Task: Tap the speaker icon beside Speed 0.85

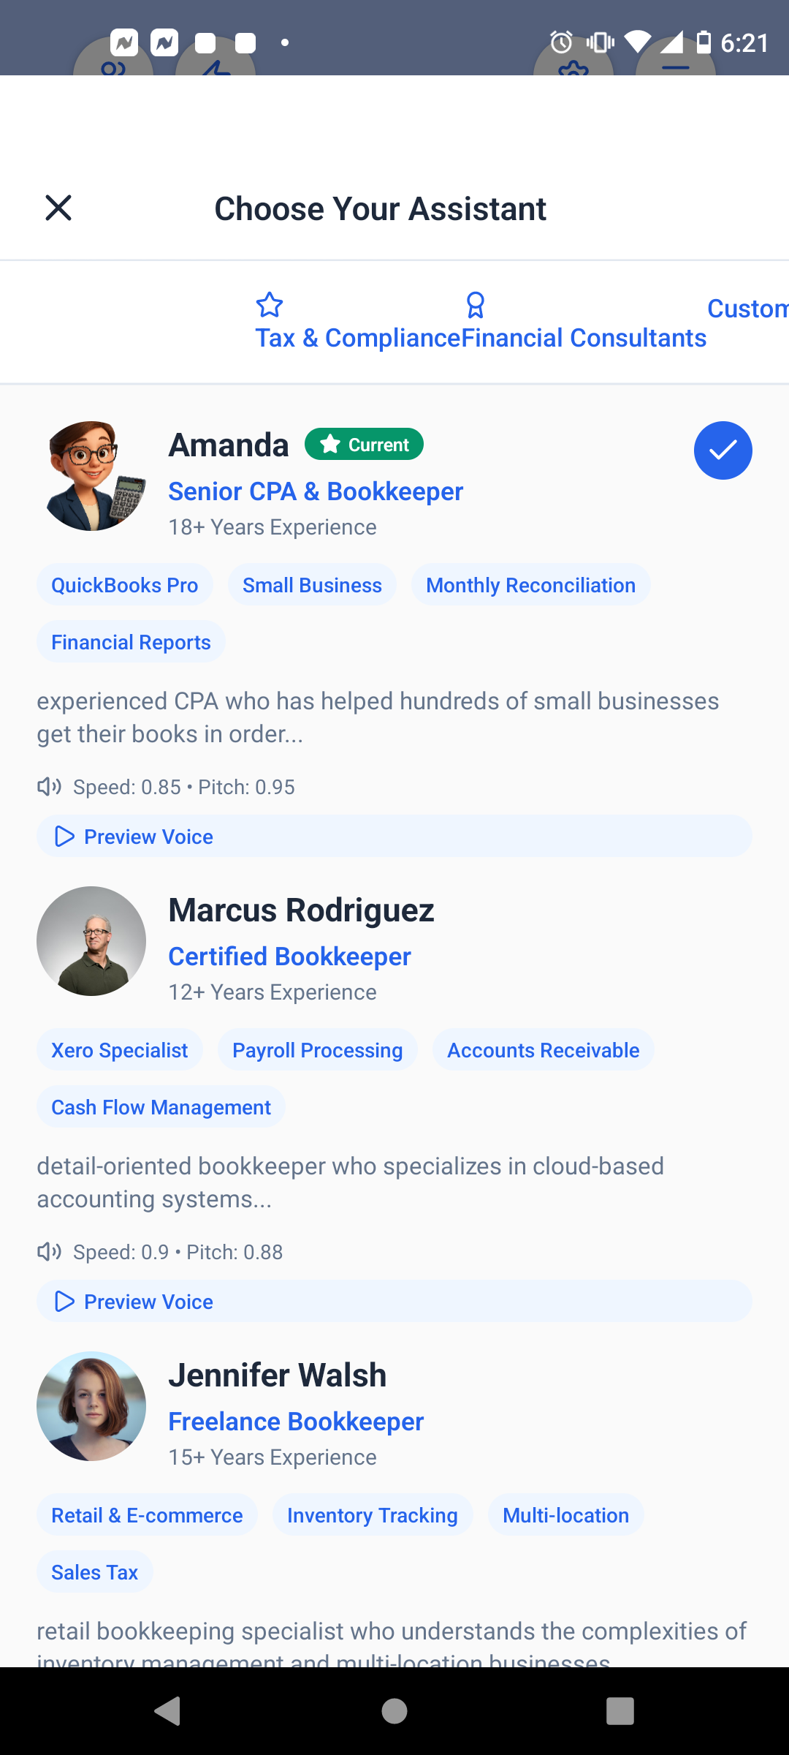Action: (x=49, y=787)
